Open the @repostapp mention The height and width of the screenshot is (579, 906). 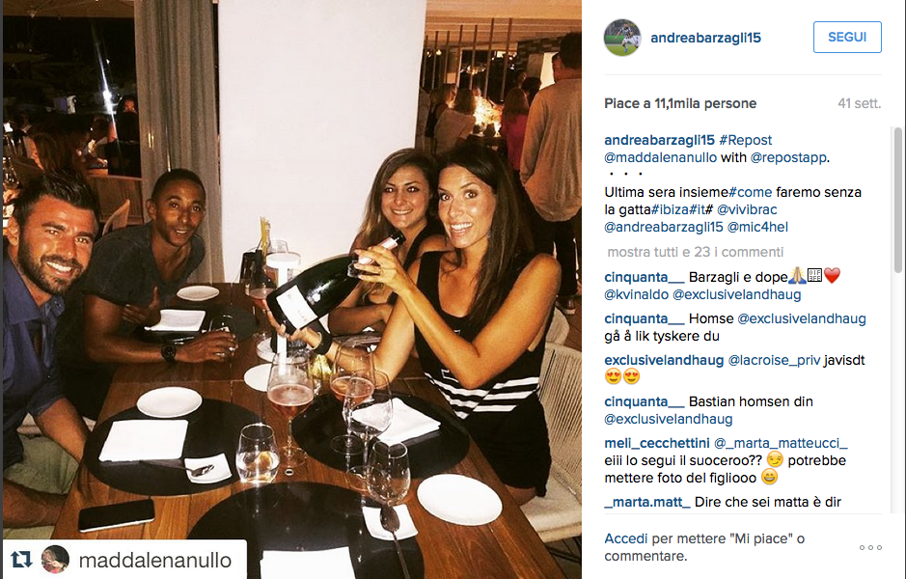click(788, 157)
